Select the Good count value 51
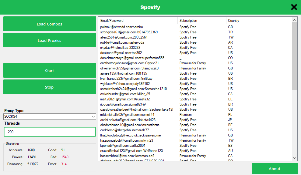301x175 pixels. coord(63,150)
